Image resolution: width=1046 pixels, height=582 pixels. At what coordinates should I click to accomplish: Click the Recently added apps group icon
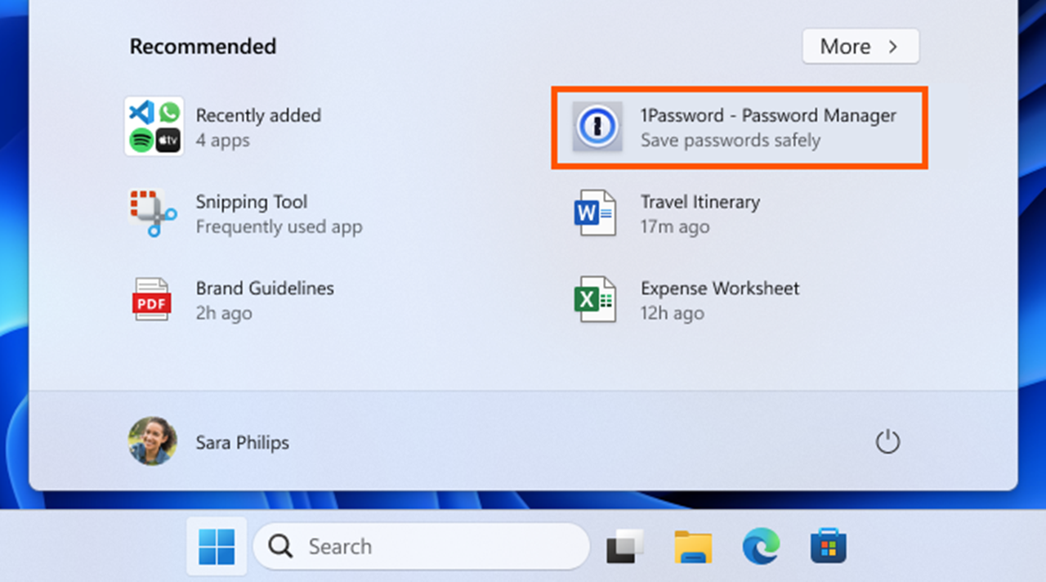point(154,127)
